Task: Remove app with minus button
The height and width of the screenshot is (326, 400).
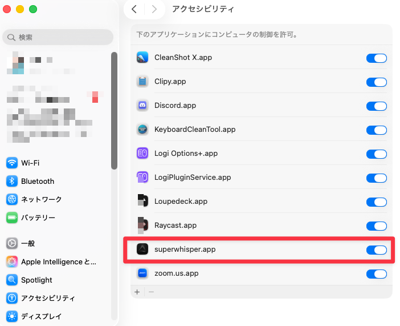Action: [151, 292]
